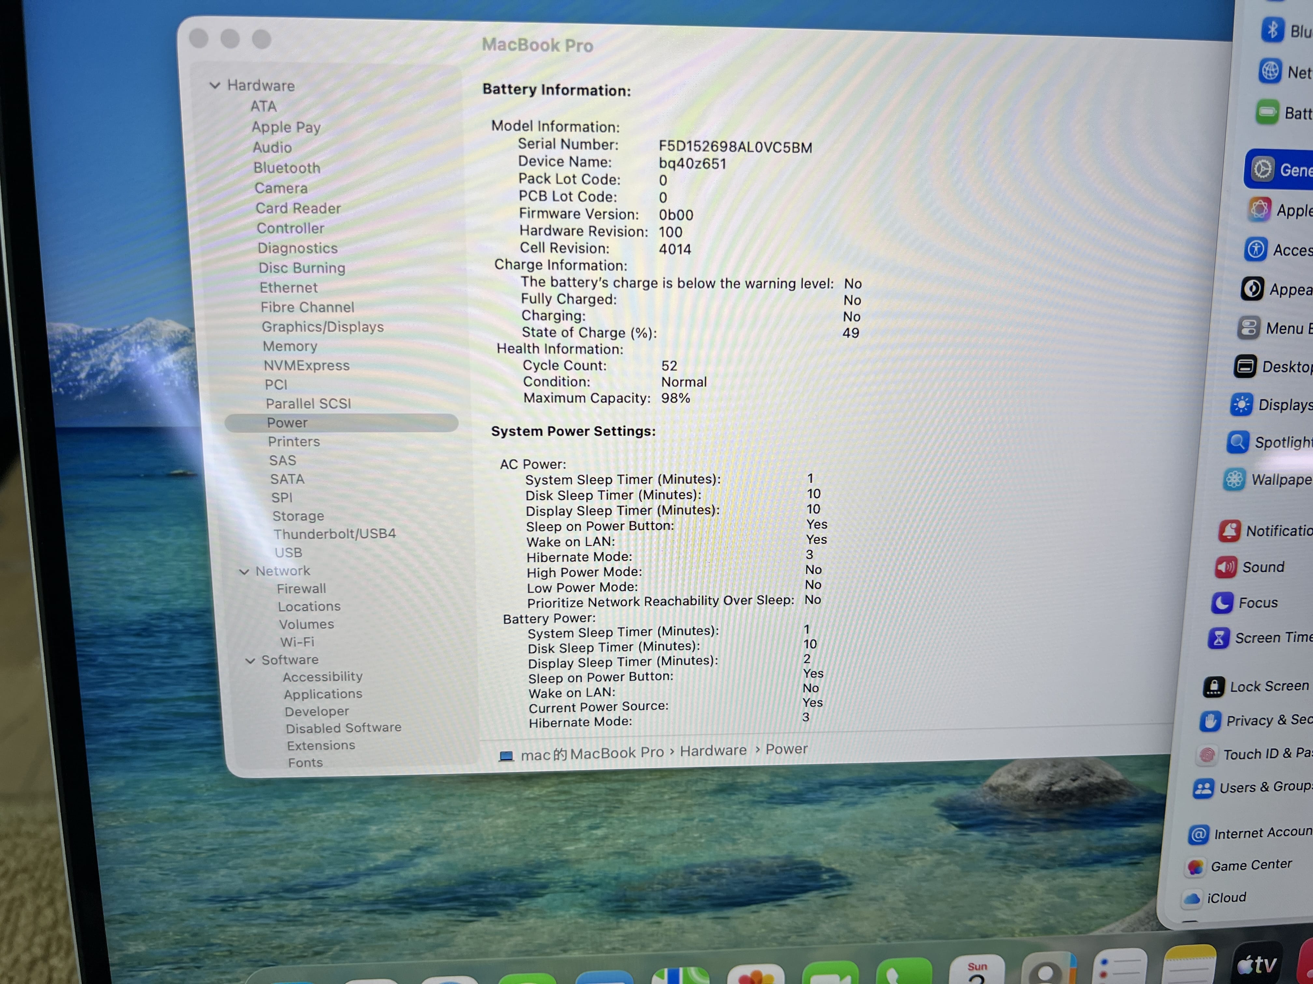1313x984 pixels.
Task: Click Hardware in the path bar
Action: tap(713, 751)
